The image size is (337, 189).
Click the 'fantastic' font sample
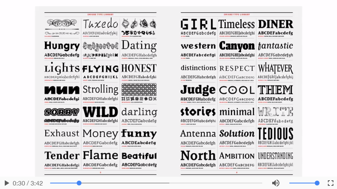[275, 46]
